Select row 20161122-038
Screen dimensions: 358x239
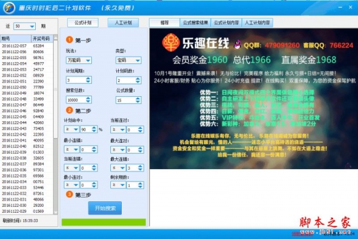[x=26, y=158]
